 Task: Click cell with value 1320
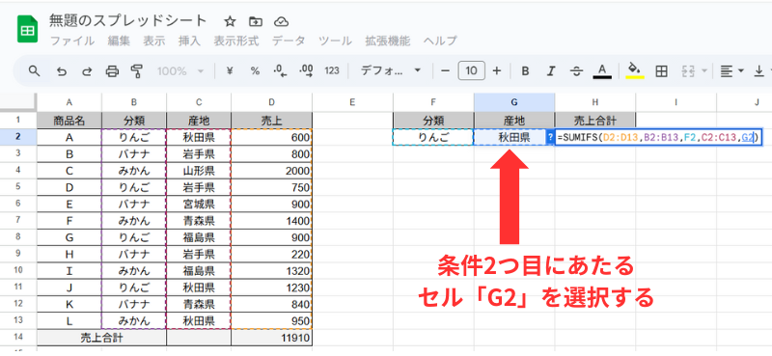(x=272, y=271)
